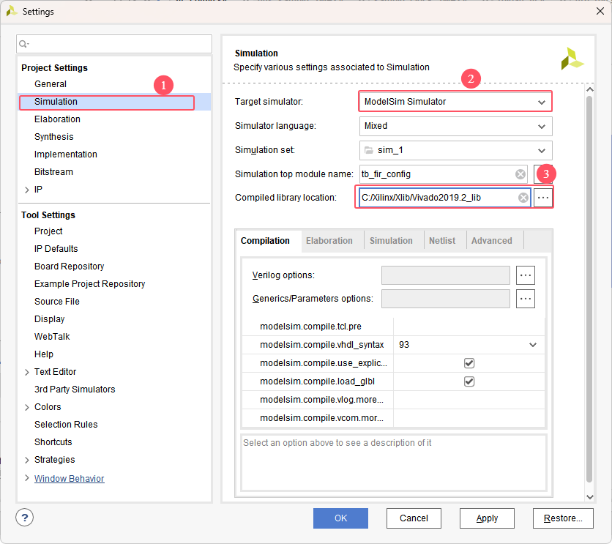Select WebTalk setting

(52, 337)
